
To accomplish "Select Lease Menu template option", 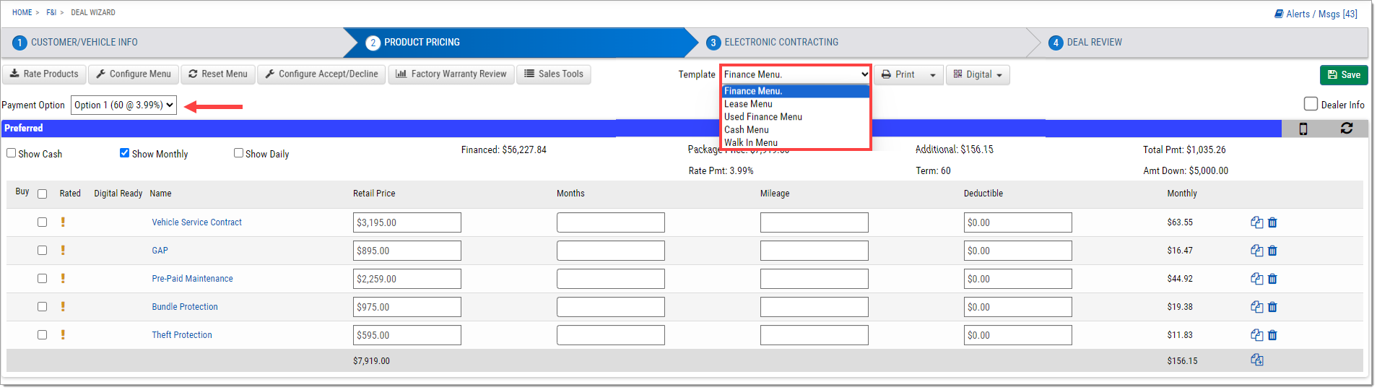I will click(x=796, y=104).
